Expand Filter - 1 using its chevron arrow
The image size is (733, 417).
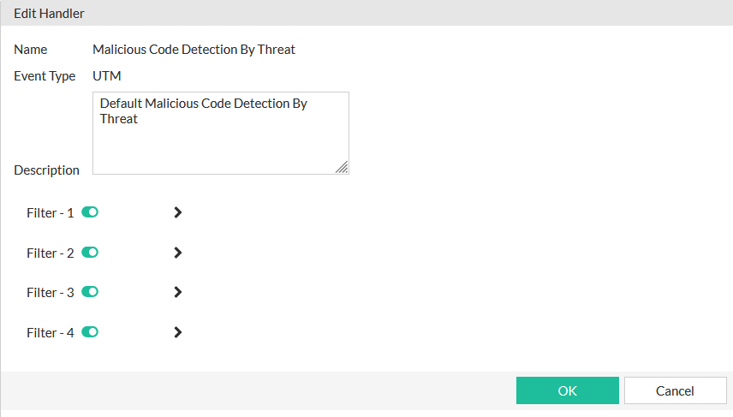(178, 212)
